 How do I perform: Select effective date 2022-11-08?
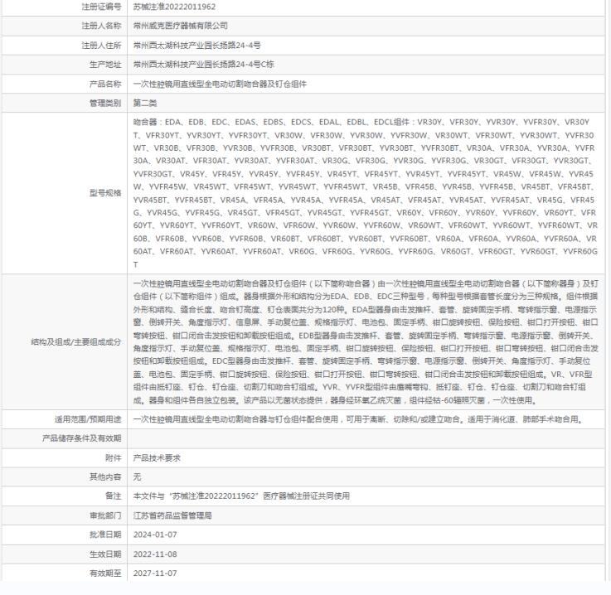pyautogui.click(x=155, y=554)
